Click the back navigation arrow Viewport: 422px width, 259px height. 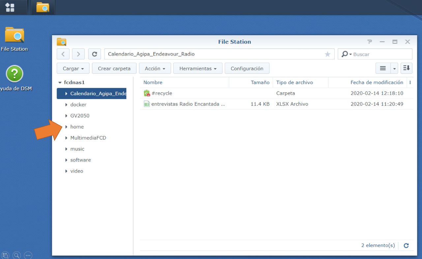(63, 54)
